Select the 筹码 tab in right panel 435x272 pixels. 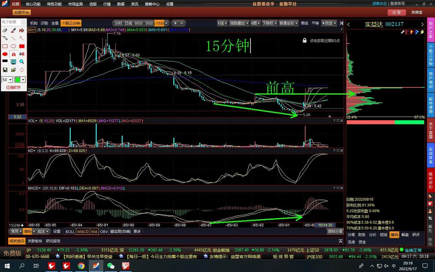click(394, 235)
